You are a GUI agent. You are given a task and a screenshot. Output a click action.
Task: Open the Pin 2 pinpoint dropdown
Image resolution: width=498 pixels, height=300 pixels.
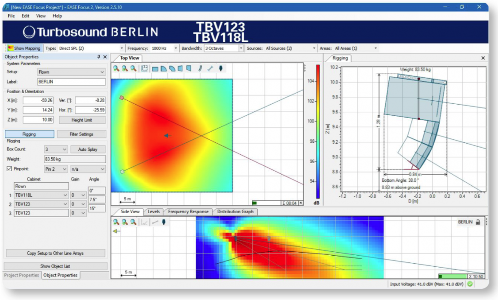point(56,169)
